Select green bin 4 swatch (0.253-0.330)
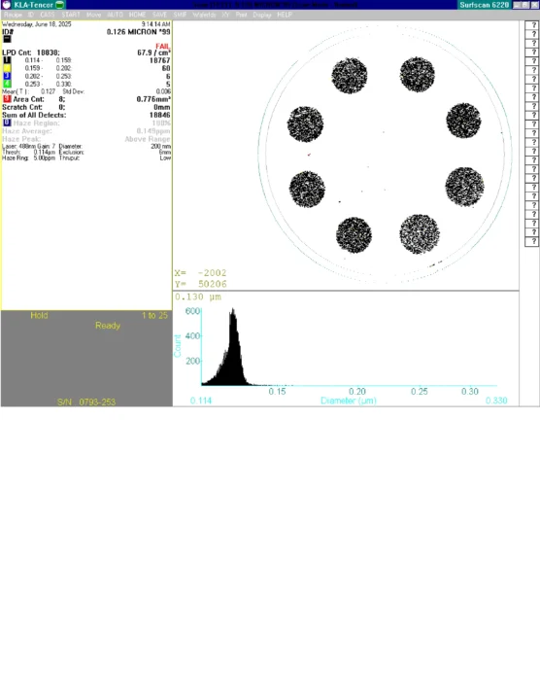 coord(7,84)
